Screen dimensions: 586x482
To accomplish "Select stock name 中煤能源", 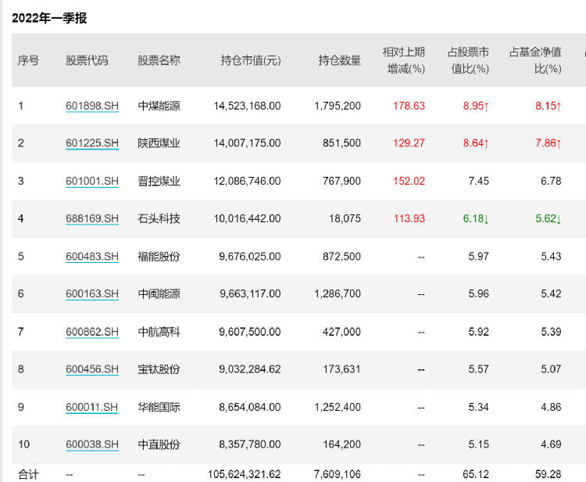I will [159, 106].
